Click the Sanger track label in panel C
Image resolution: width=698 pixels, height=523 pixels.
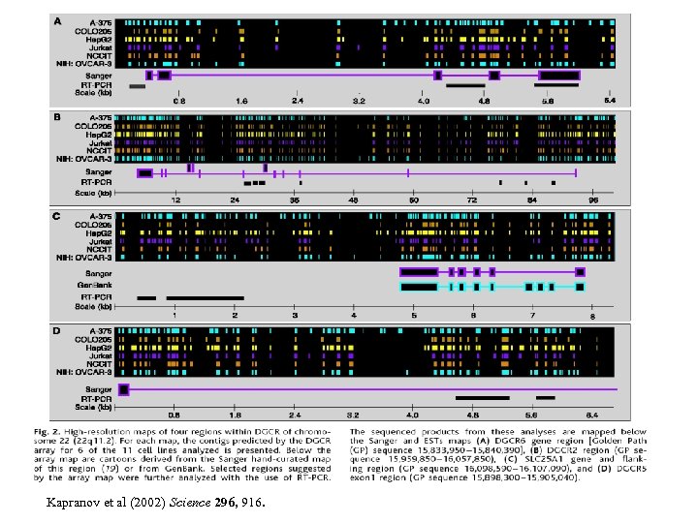pyautogui.click(x=99, y=273)
